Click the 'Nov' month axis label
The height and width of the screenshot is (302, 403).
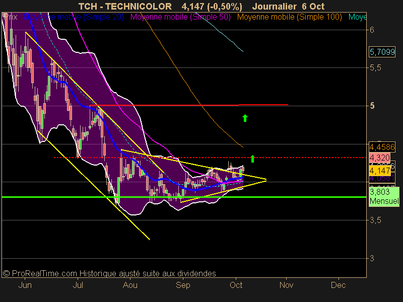coord(286,285)
